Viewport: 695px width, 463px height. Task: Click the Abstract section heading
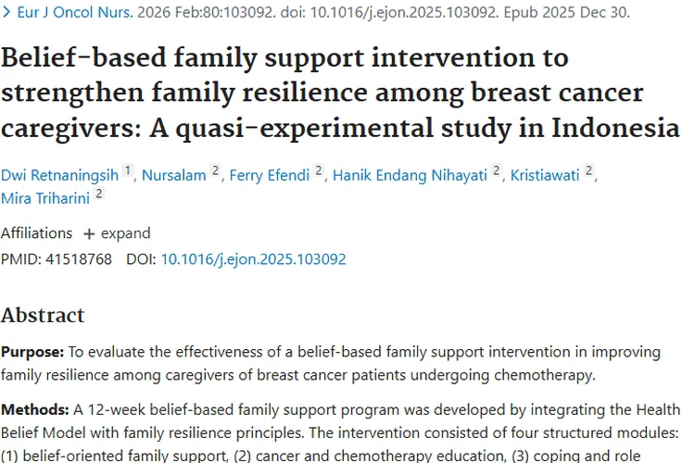(43, 315)
